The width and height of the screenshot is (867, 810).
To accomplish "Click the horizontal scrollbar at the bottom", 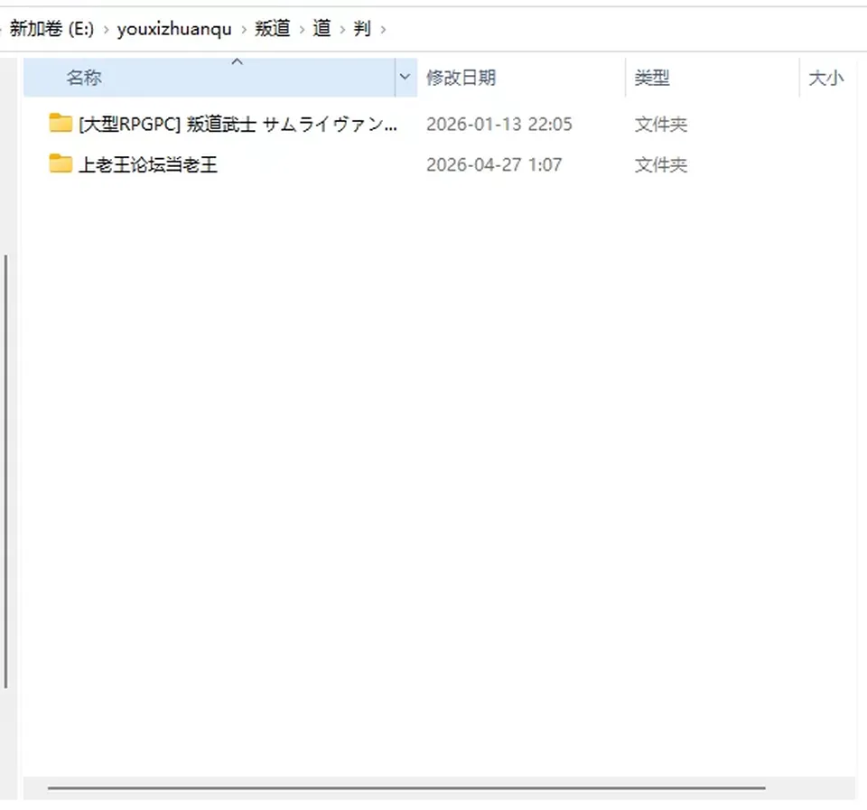I will click(406, 787).
